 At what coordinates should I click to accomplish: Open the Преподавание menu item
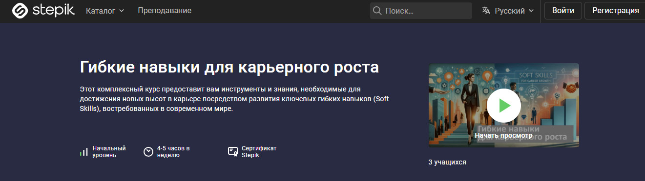click(165, 11)
